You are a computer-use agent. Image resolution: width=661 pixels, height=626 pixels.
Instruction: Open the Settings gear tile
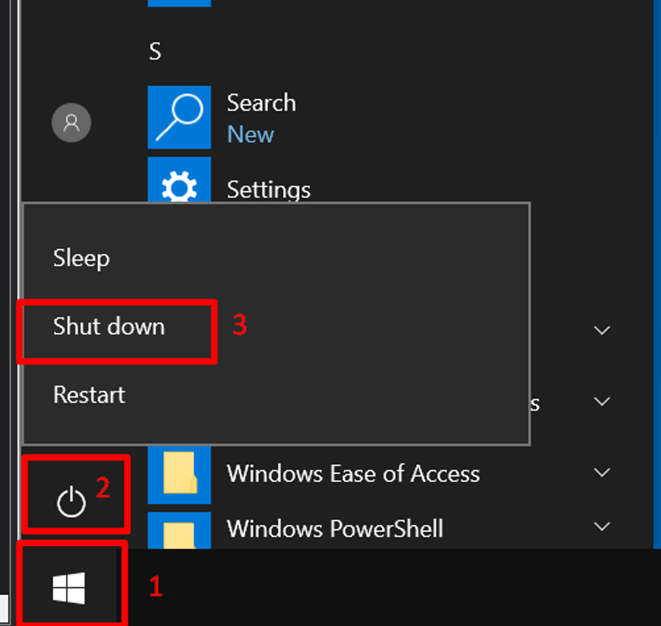coord(179,180)
